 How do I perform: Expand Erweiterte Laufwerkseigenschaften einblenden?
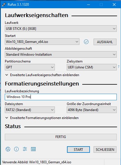(42, 75)
